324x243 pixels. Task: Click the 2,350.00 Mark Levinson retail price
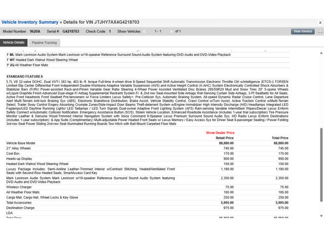pos(227,178)
